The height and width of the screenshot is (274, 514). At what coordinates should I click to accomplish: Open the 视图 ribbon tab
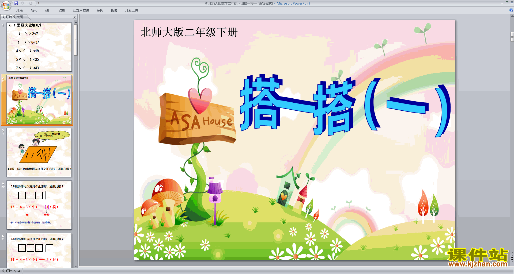pos(114,10)
